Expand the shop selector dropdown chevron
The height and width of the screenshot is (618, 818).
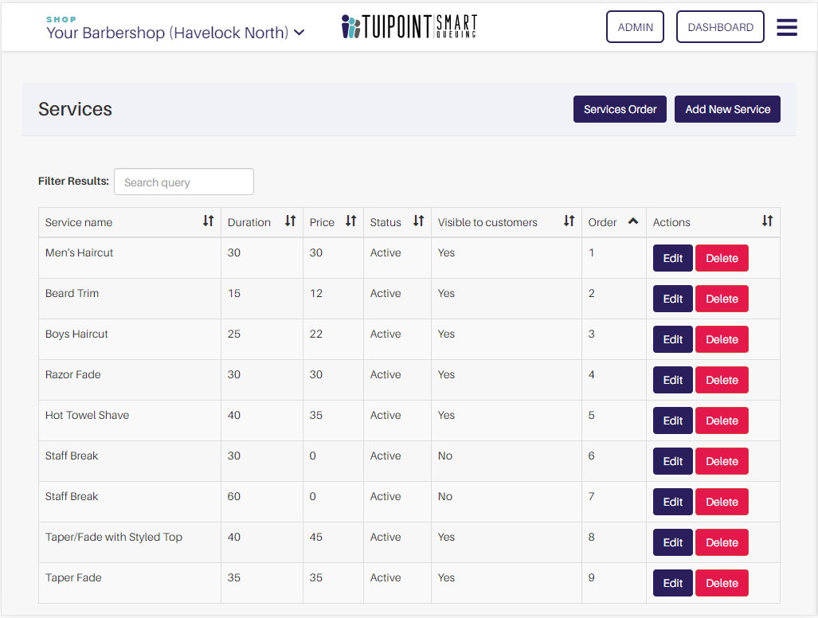click(x=299, y=33)
